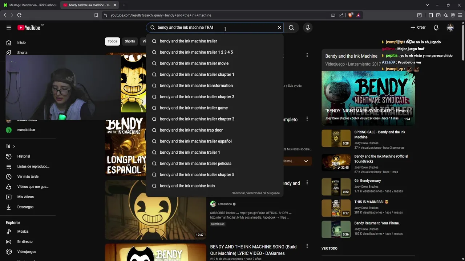This screenshot has height=261, width=465.
Task: Choose suggestion transformation
Action: 215,86
